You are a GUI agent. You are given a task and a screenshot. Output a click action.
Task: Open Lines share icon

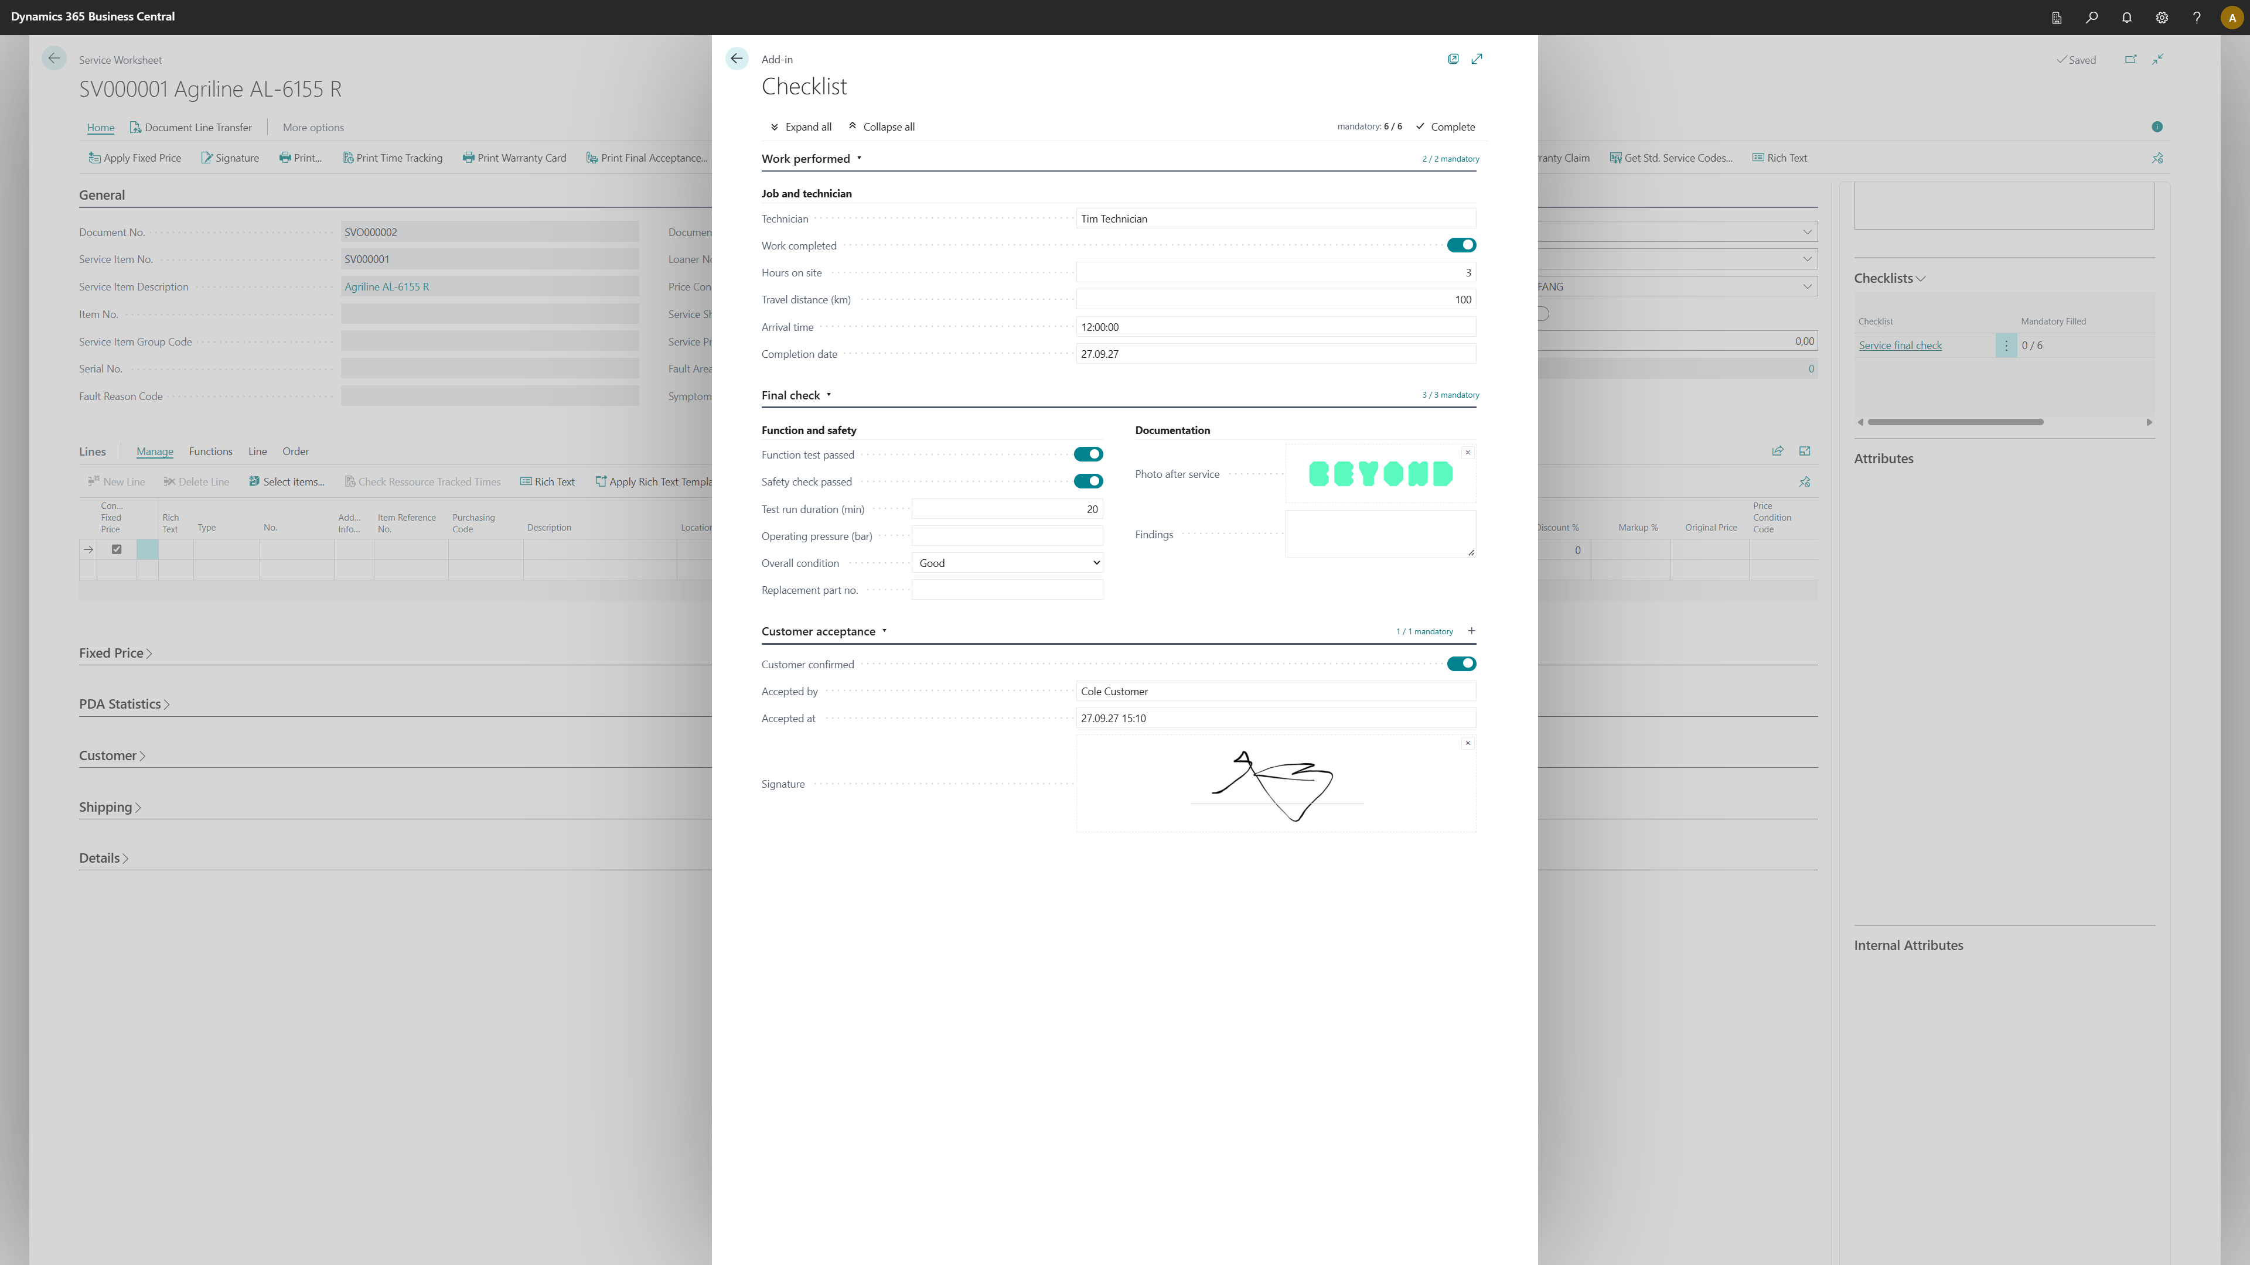click(x=1777, y=452)
